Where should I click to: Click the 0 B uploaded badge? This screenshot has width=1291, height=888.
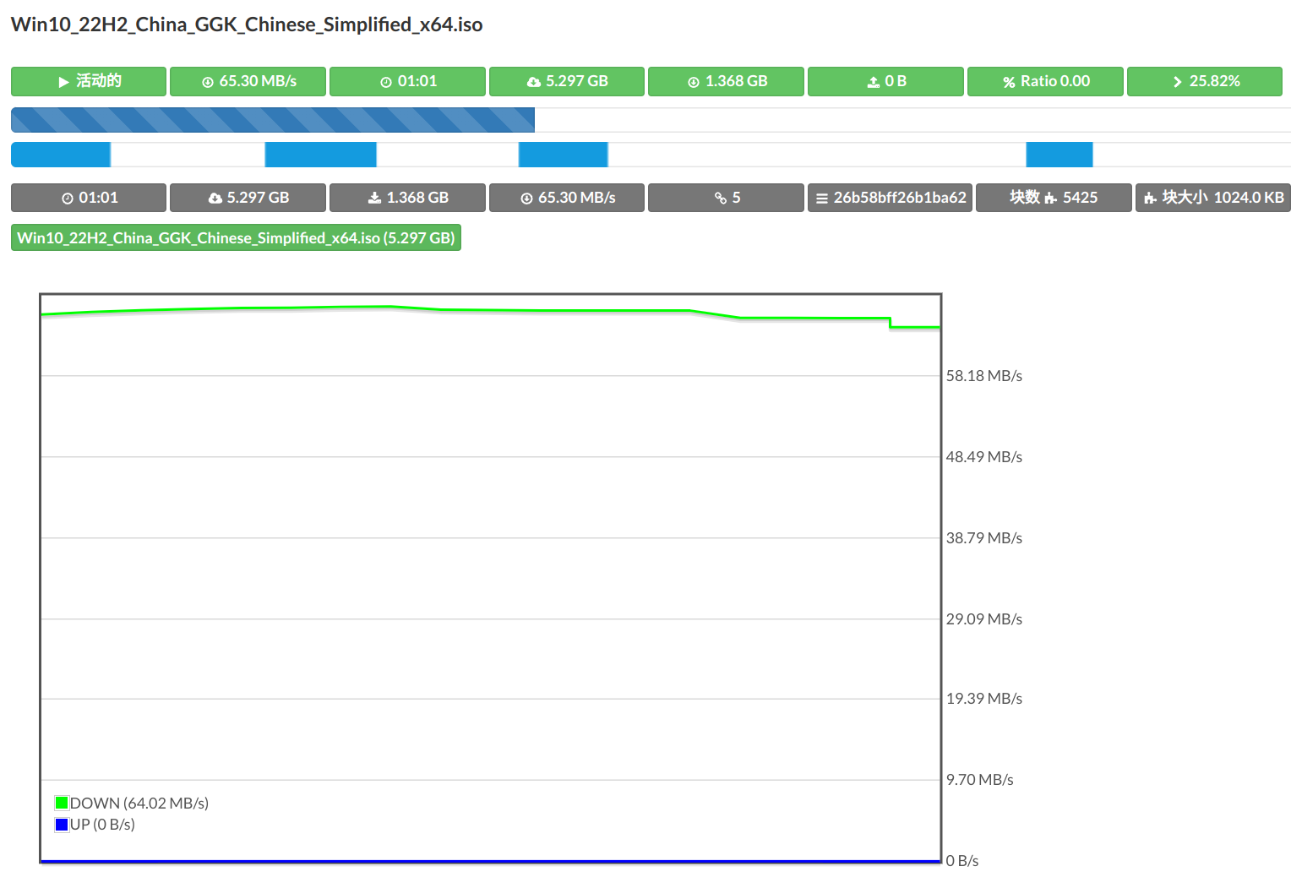point(885,81)
